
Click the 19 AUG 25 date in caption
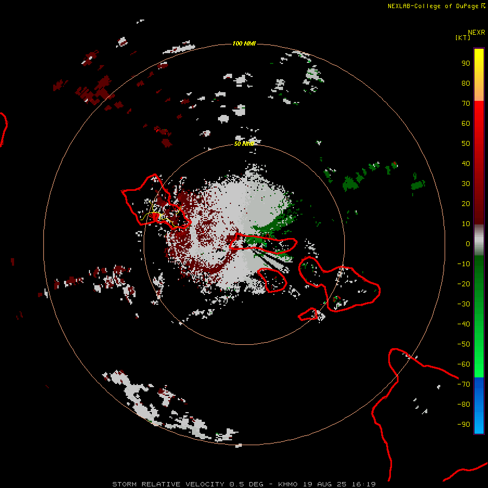pos(325,484)
